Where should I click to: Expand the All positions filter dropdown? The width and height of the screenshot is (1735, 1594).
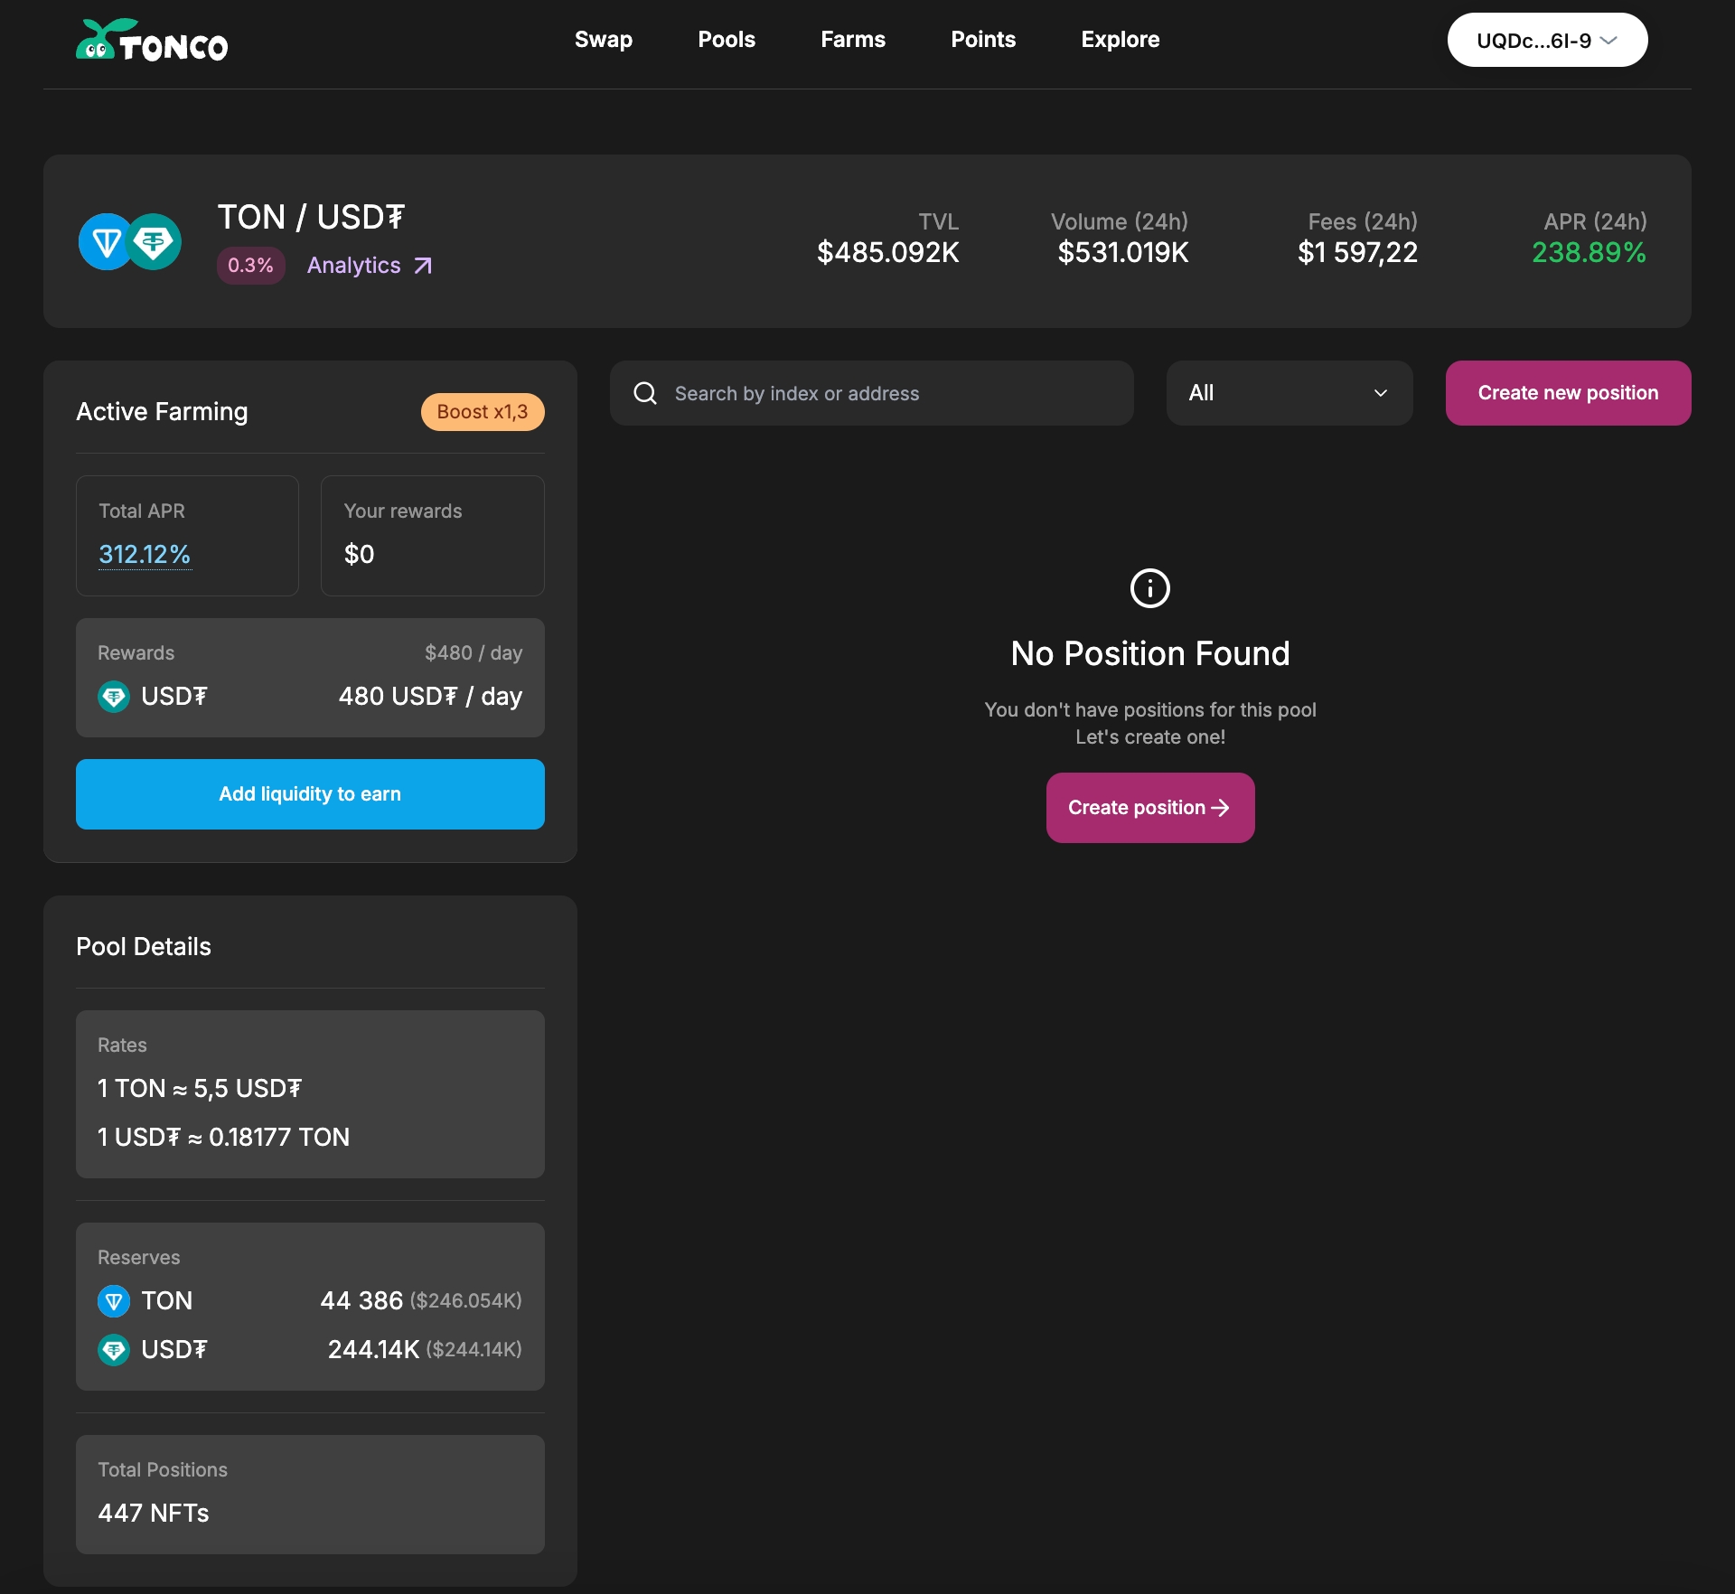(x=1288, y=393)
